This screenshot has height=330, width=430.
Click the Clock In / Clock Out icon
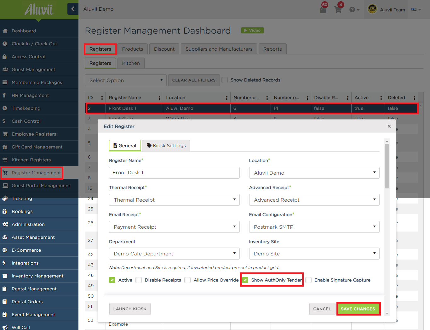pyautogui.click(x=5, y=44)
